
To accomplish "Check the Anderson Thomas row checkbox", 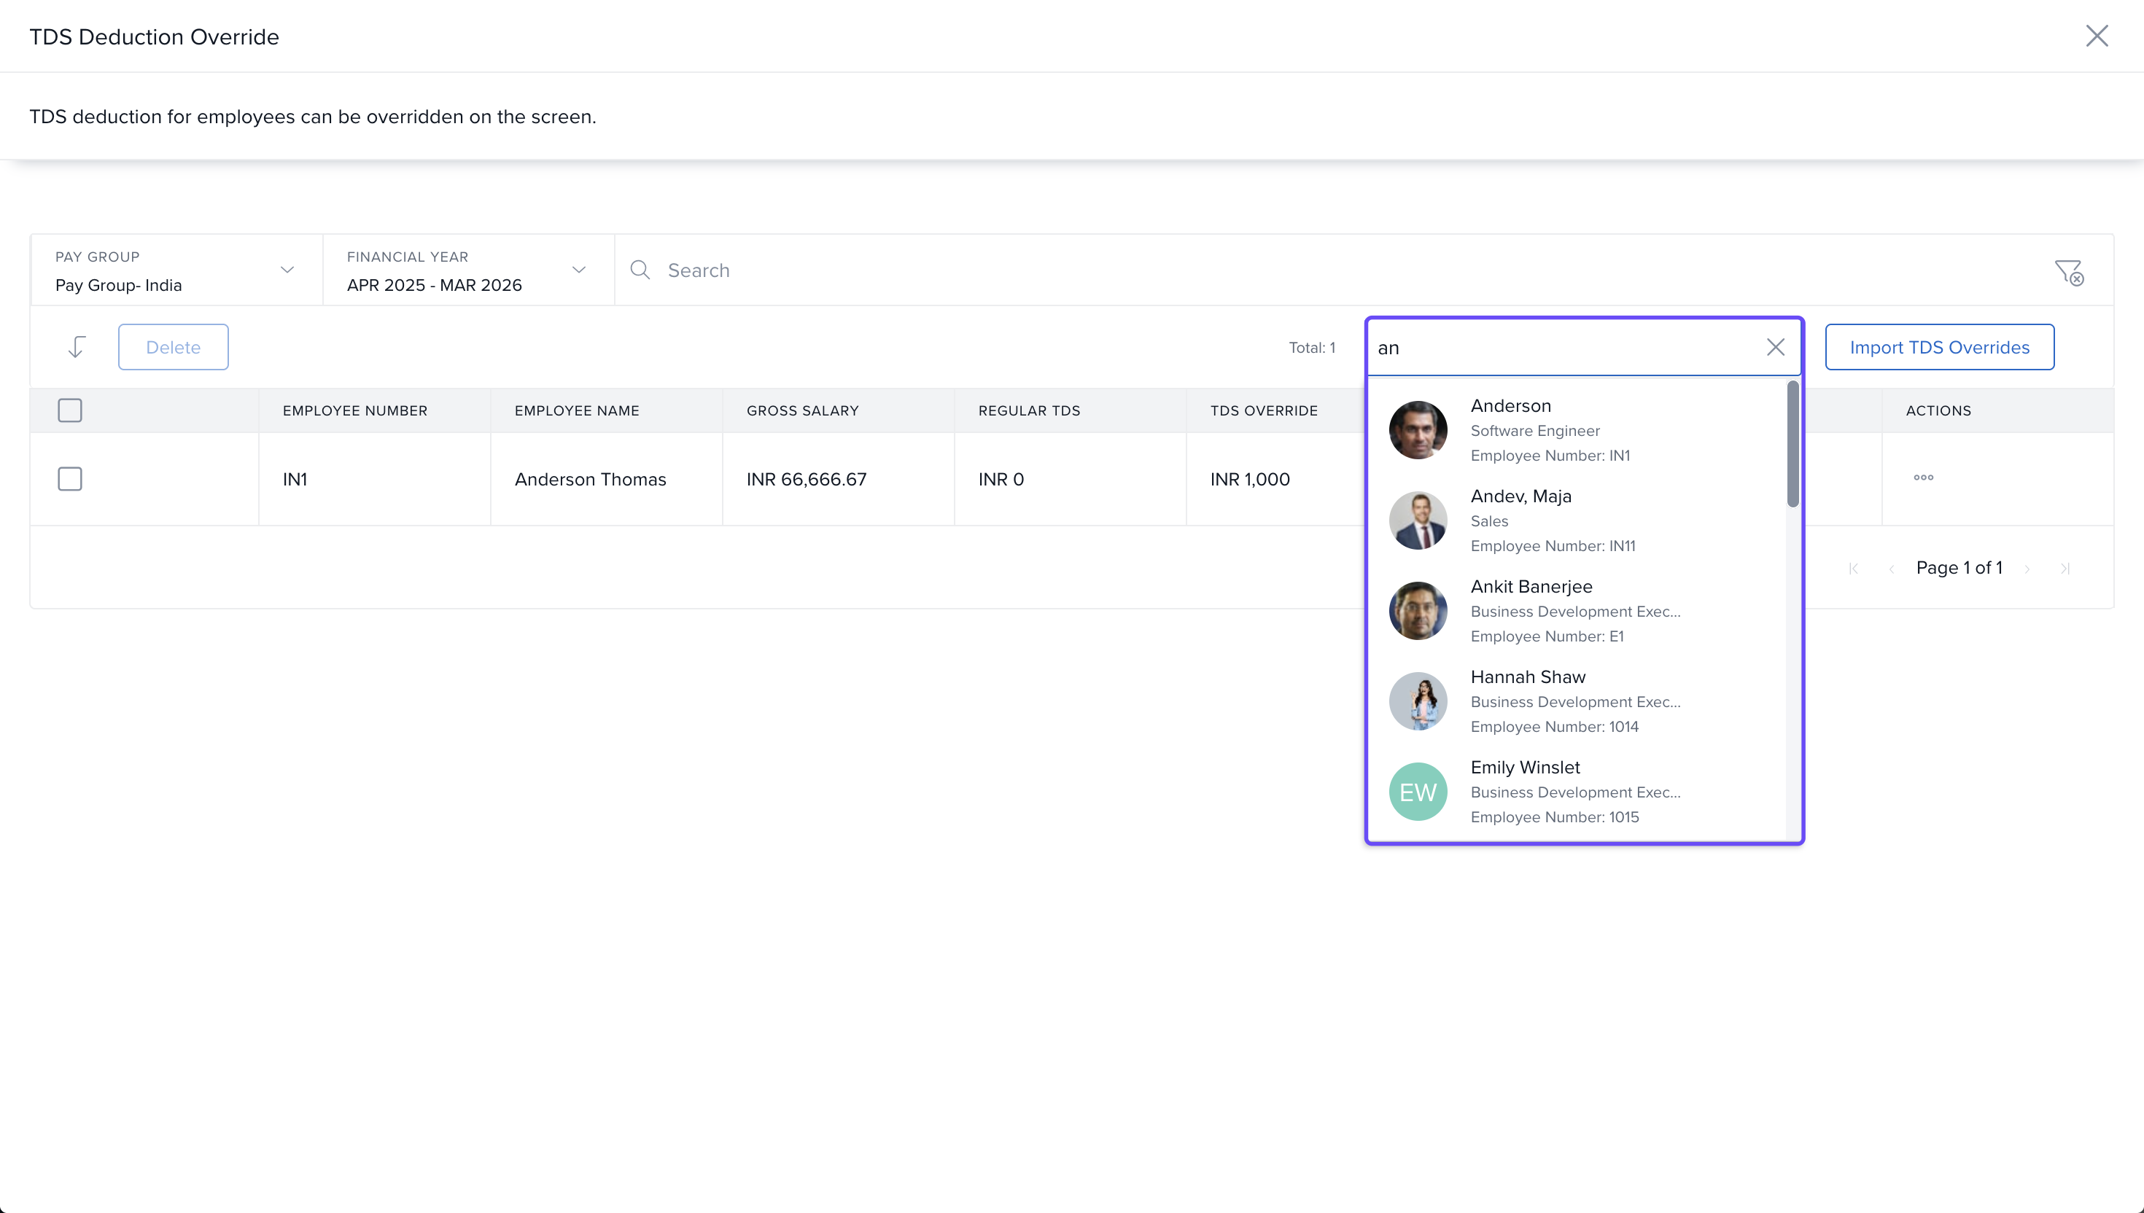I will pyautogui.click(x=70, y=479).
